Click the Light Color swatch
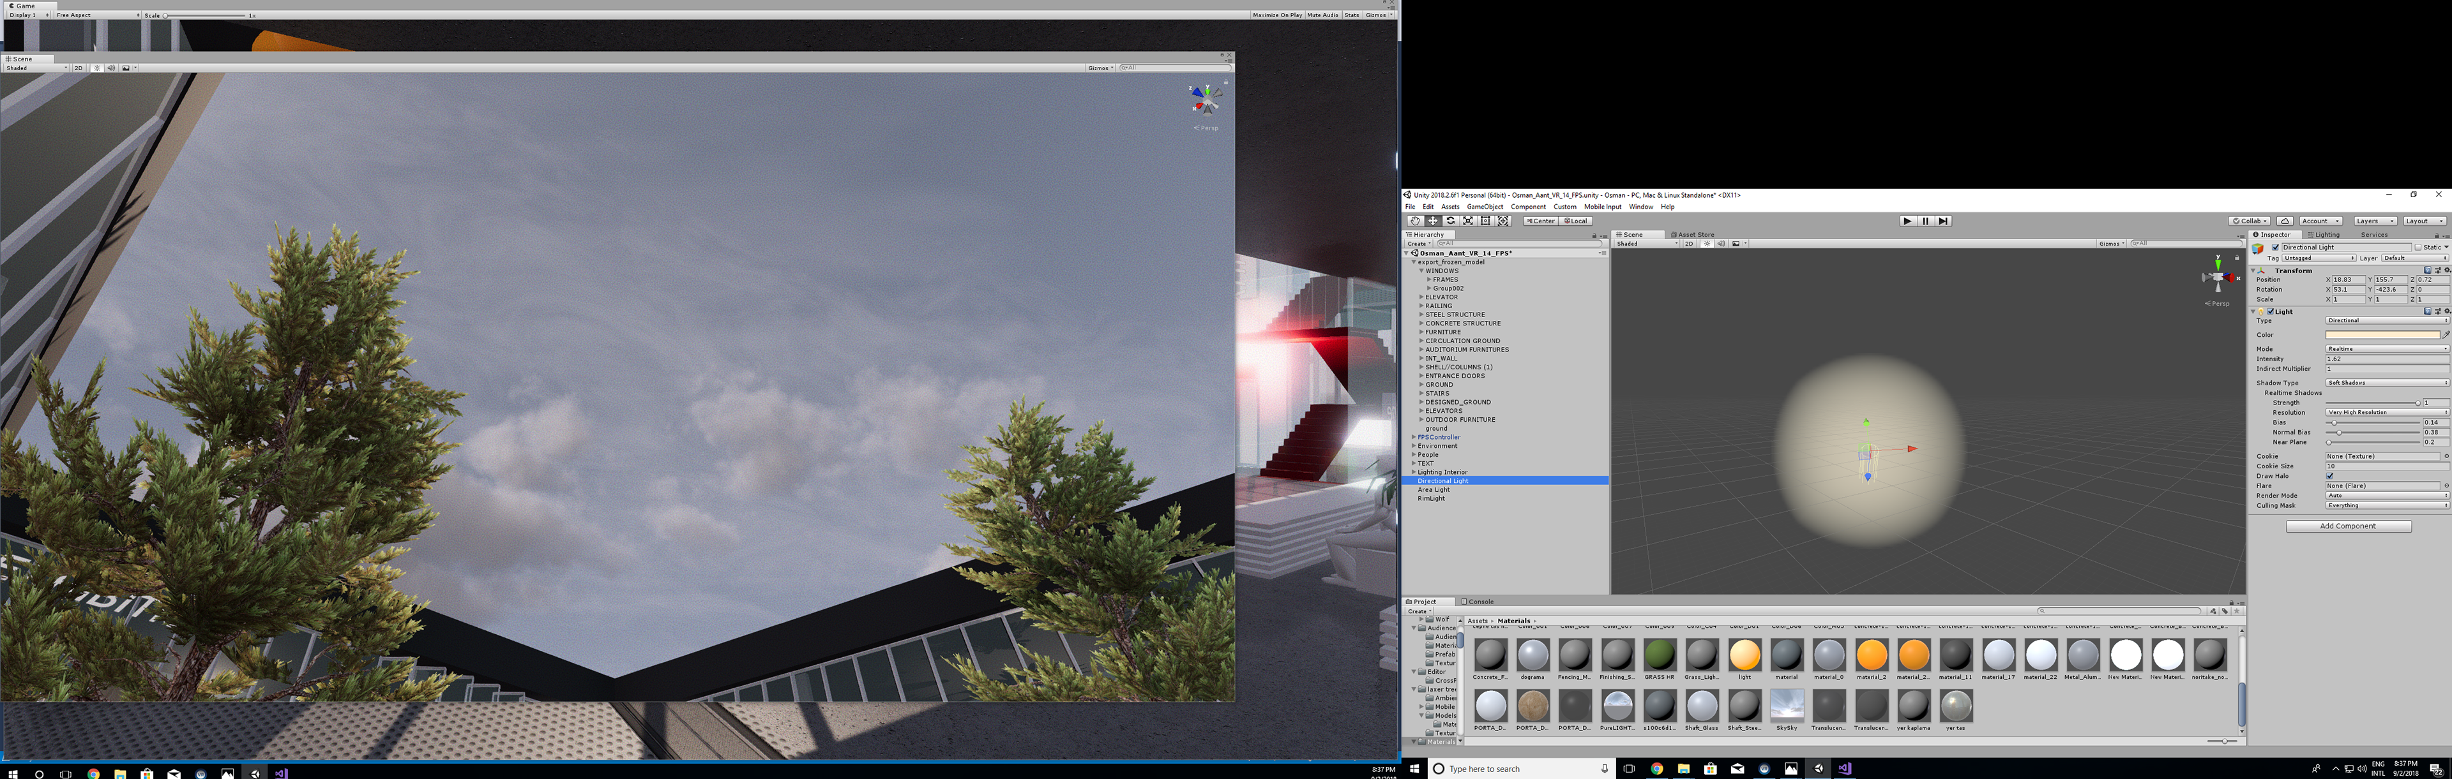Viewport: 2452px width, 779px height. (x=2382, y=335)
